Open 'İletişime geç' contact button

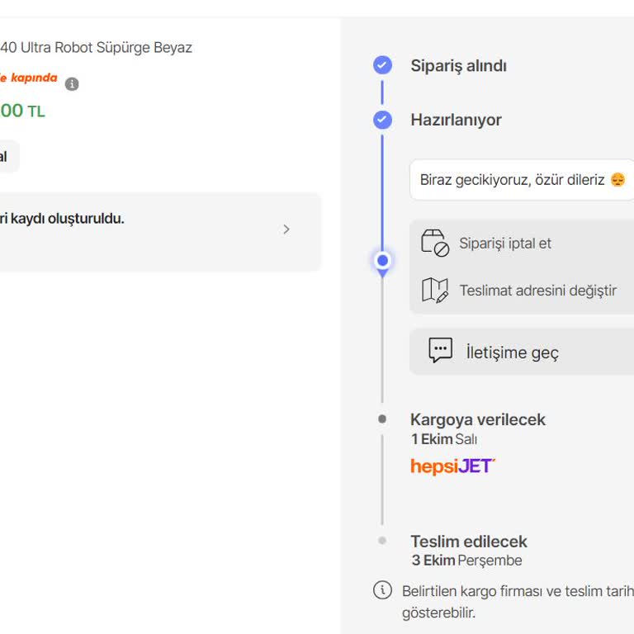522,352
